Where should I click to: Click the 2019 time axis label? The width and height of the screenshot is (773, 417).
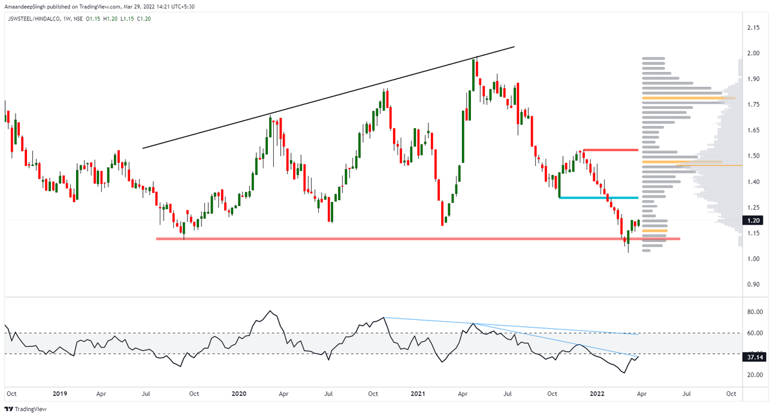[59, 393]
